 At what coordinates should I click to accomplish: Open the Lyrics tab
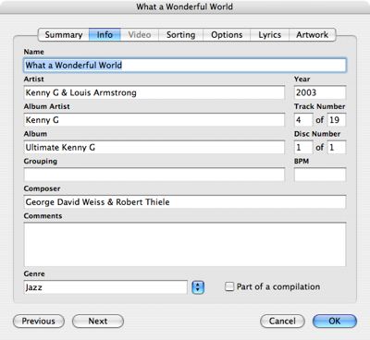(x=269, y=35)
